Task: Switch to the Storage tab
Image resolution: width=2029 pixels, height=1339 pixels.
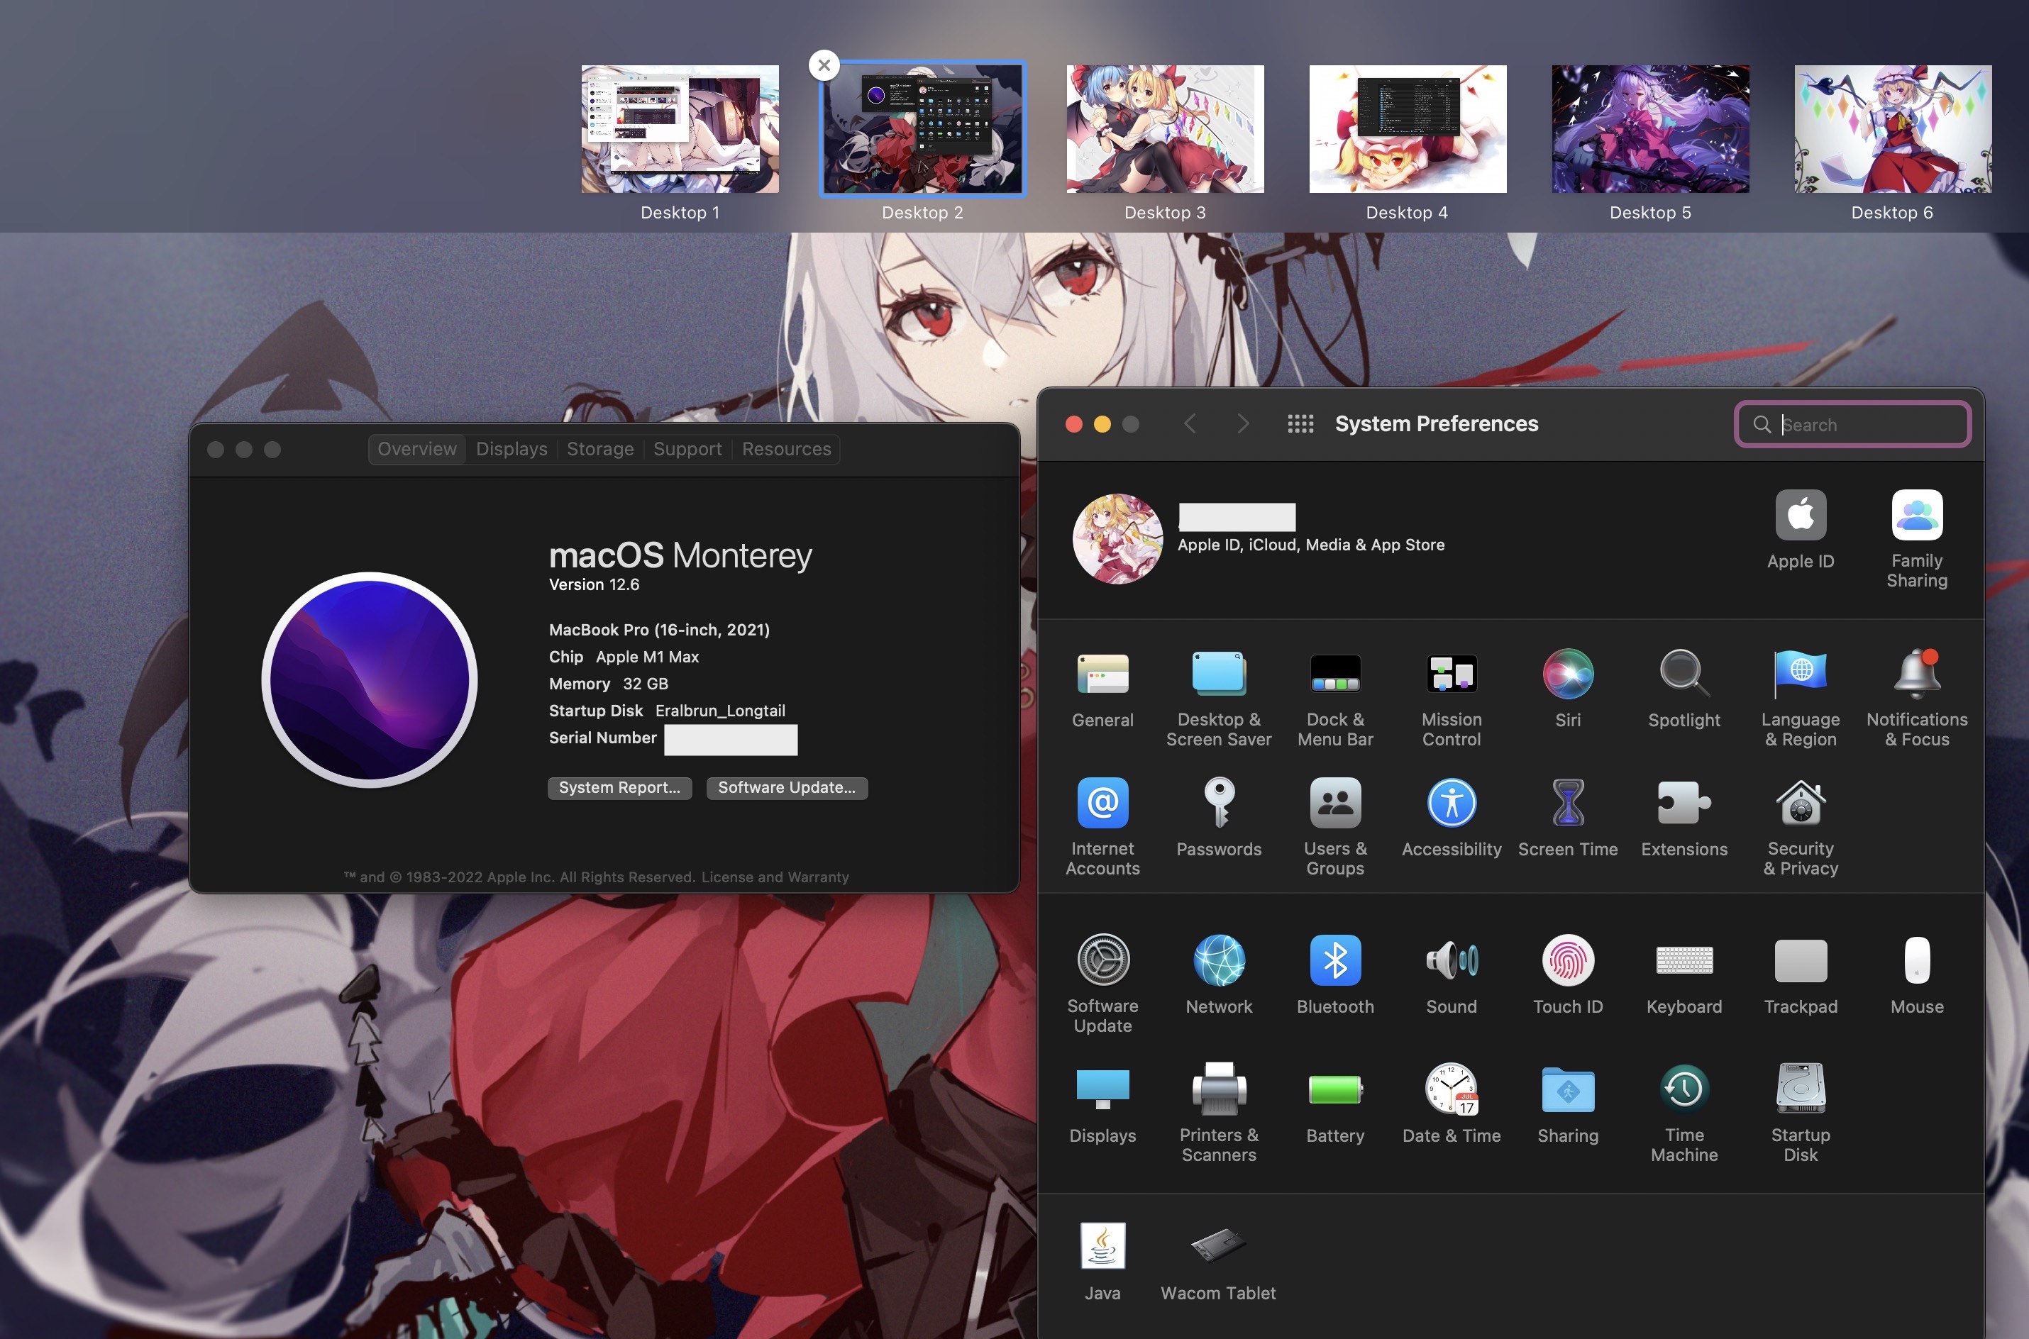Action: [x=599, y=449]
